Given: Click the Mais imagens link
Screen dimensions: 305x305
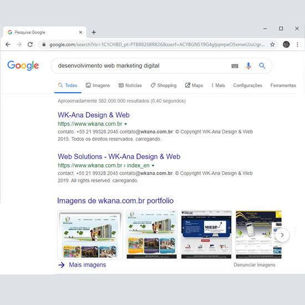Looking at the screenshot, I should (x=87, y=265).
